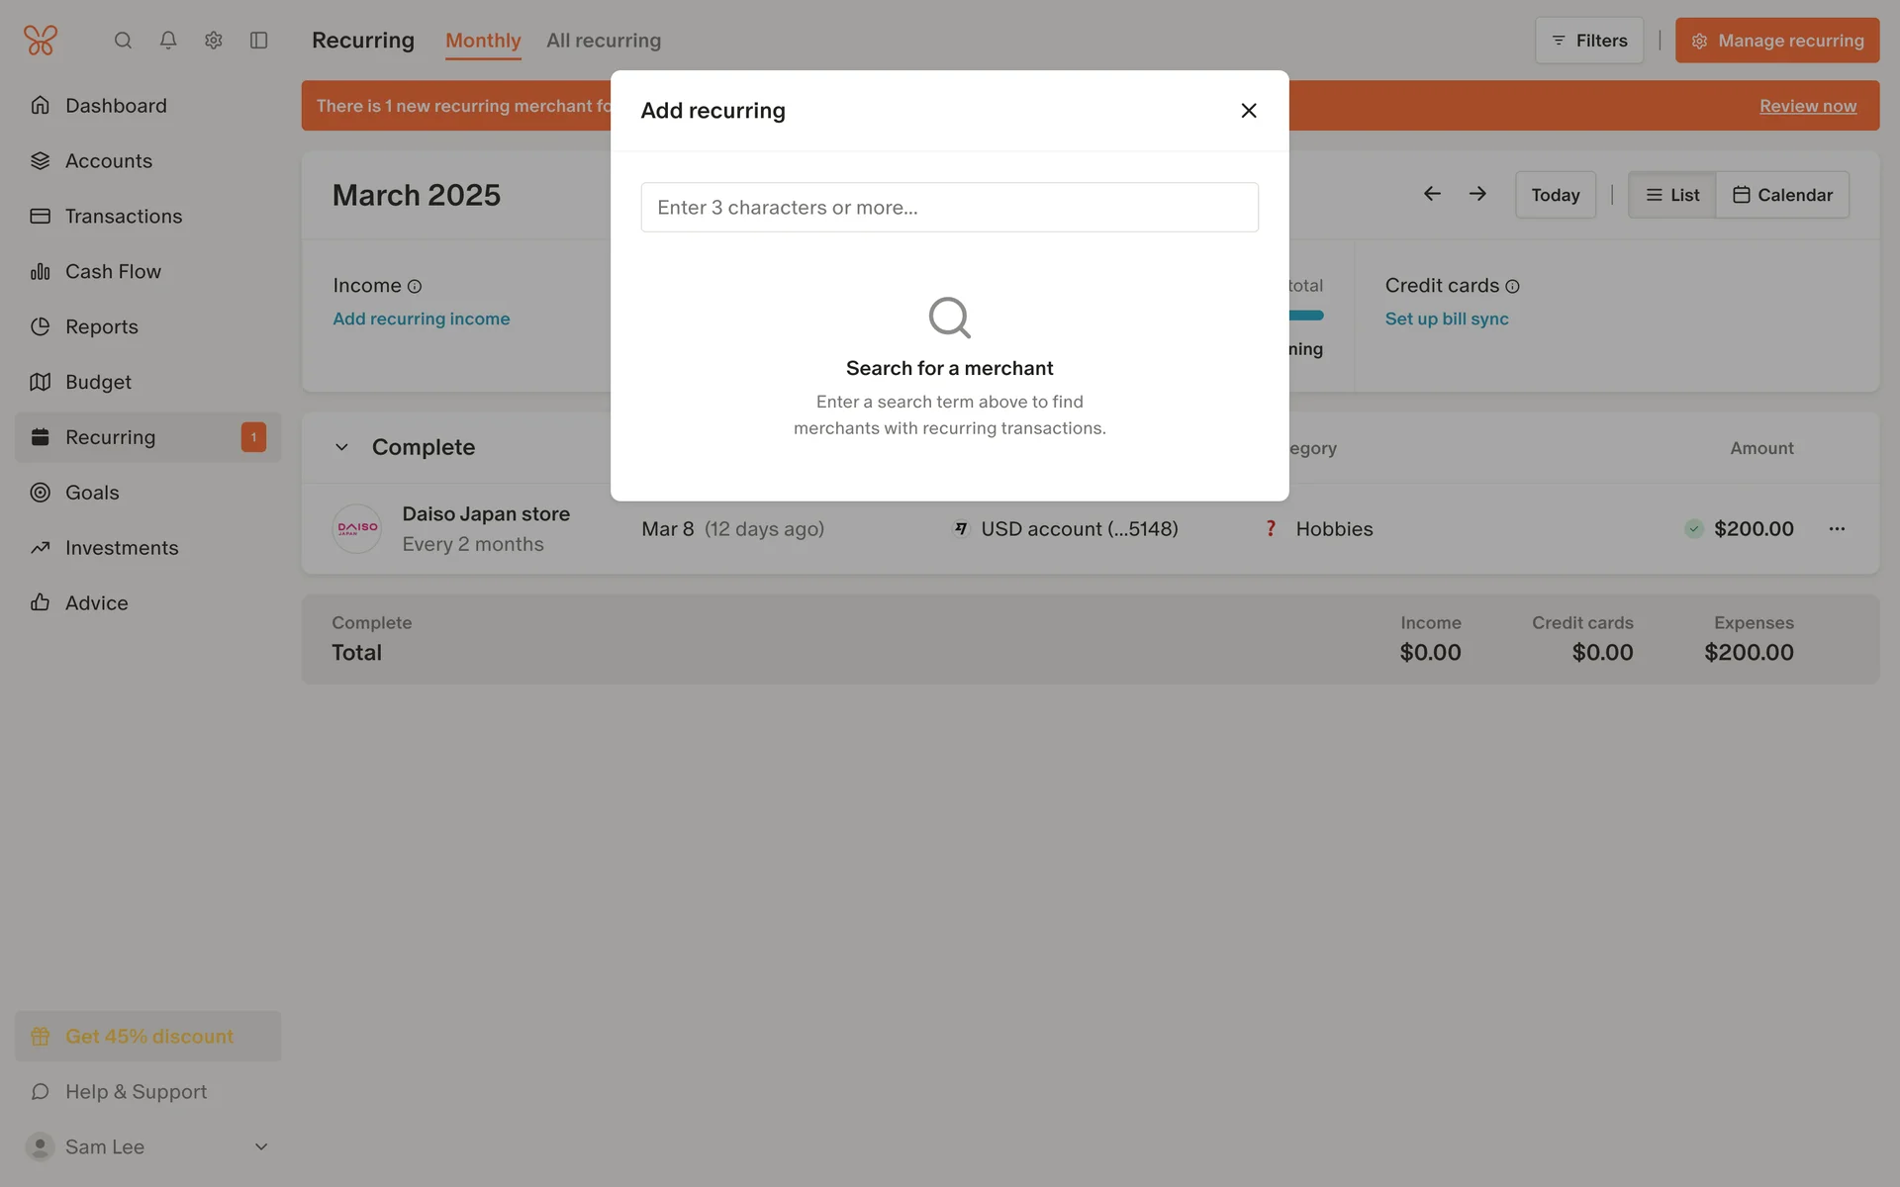Collapse the Complete section
This screenshot has height=1187, width=1900.
tap(341, 447)
